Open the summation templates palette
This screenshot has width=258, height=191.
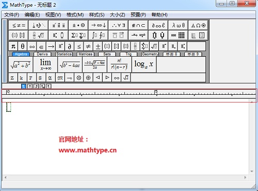(x=78, y=36)
